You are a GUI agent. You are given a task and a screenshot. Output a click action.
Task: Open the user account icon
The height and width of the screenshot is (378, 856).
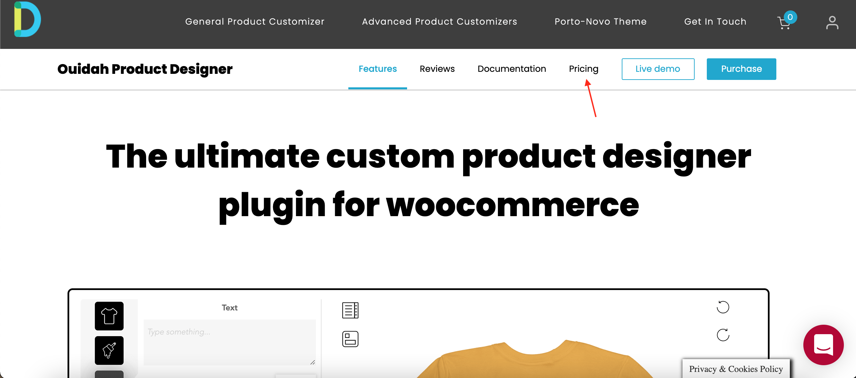click(x=832, y=23)
